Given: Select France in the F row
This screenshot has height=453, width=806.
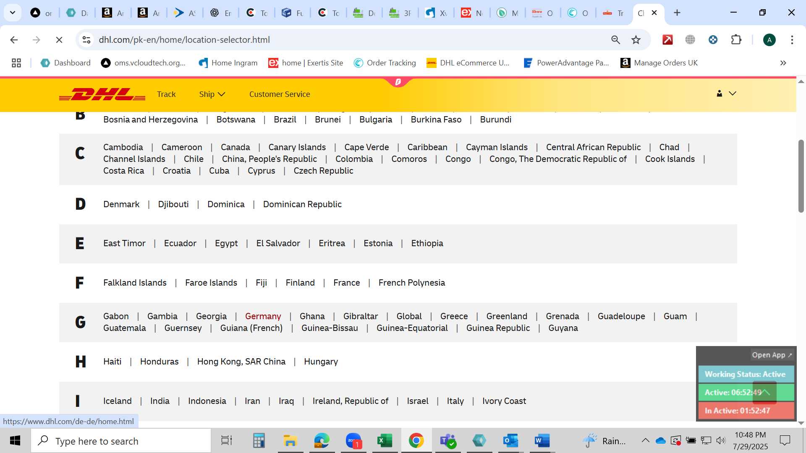Looking at the screenshot, I should click(x=346, y=283).
